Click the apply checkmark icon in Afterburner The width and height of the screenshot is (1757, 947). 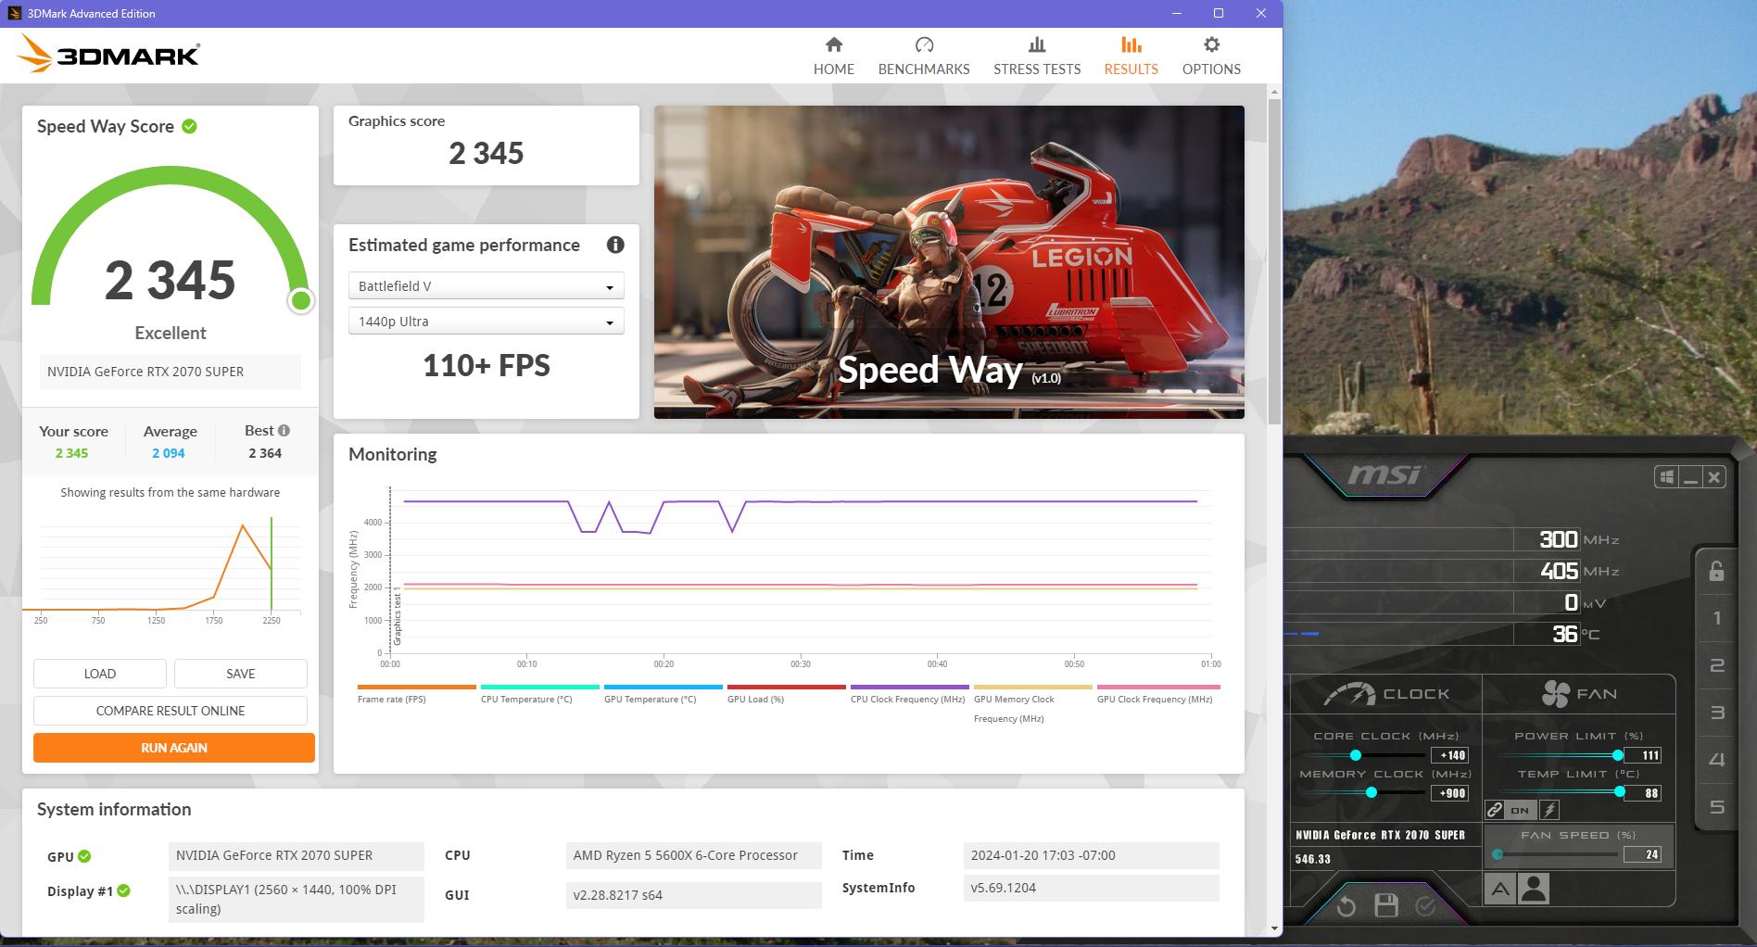(1425, 905)
